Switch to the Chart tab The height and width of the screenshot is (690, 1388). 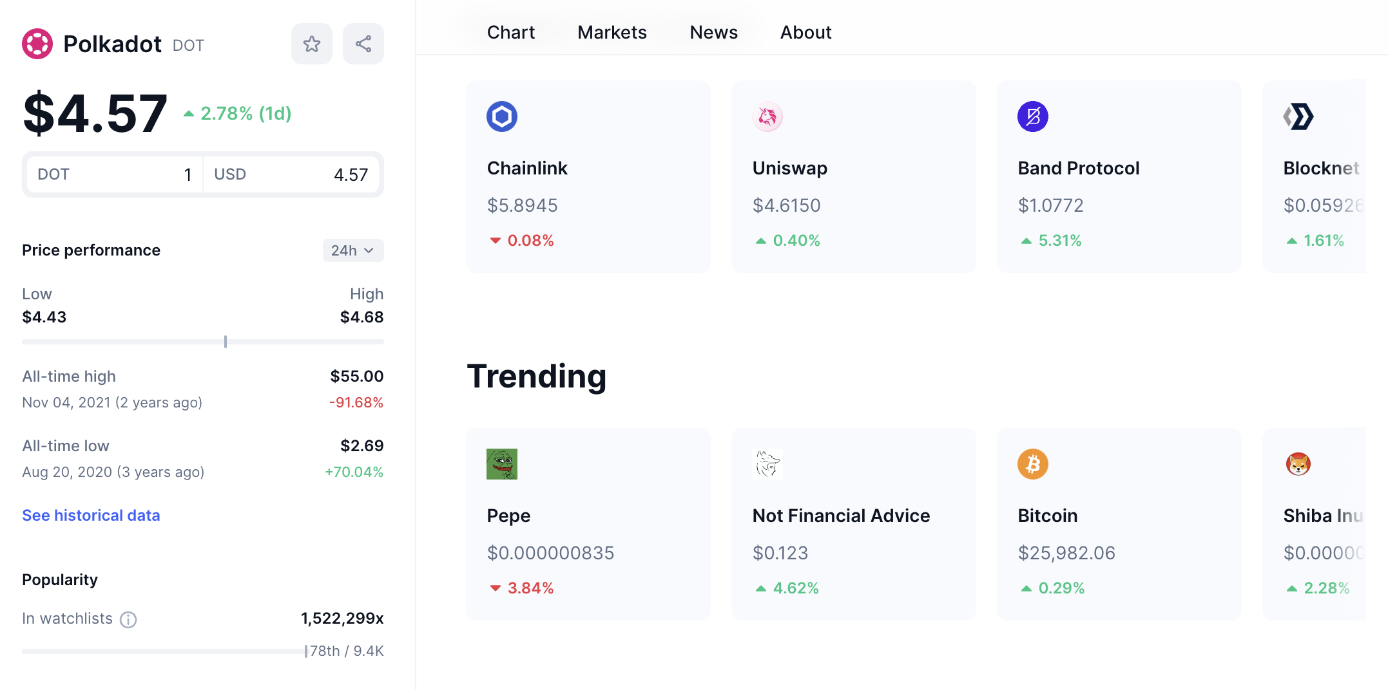(511, 32)
